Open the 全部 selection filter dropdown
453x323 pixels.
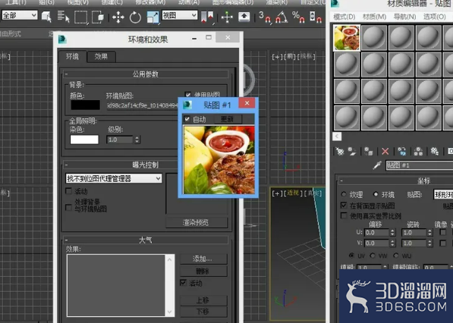coord(20,15)
